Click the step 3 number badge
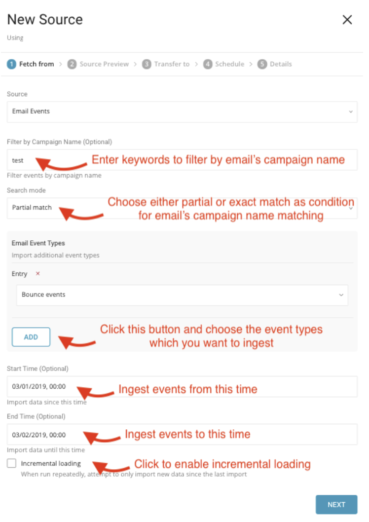Image resolution: width=369 pixels, height=522 pixels. pyautogui.click(x=147, y=64)
